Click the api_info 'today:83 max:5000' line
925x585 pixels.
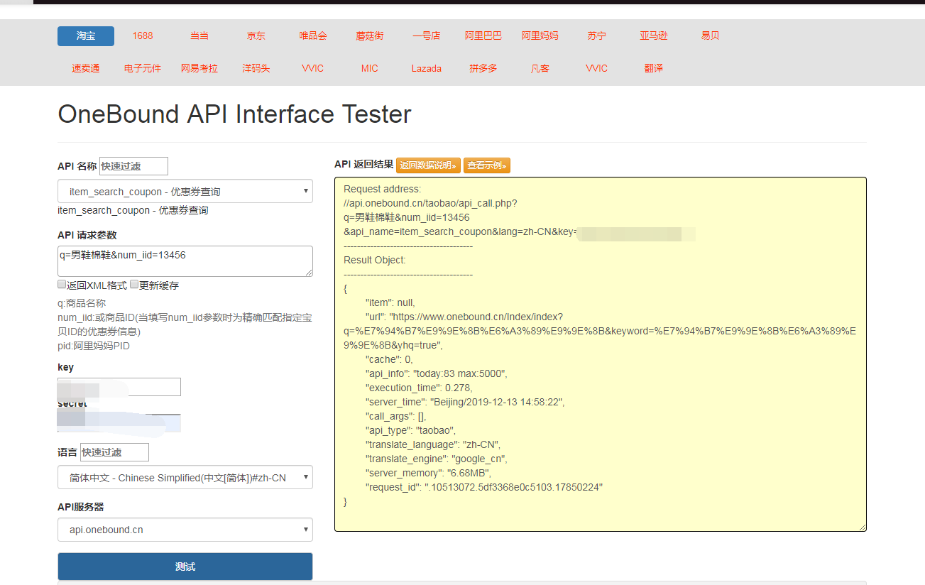pos(437,373)
